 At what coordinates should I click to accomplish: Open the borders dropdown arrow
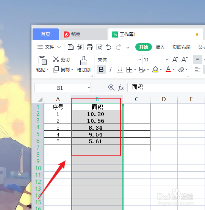click(x=135, y=69)
